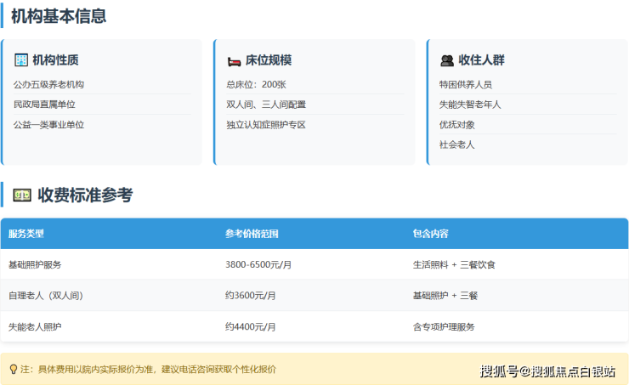Screen dimensions: 629x385
Task: Click the money icon beside 收费标准参考
Action: [22, 195]
